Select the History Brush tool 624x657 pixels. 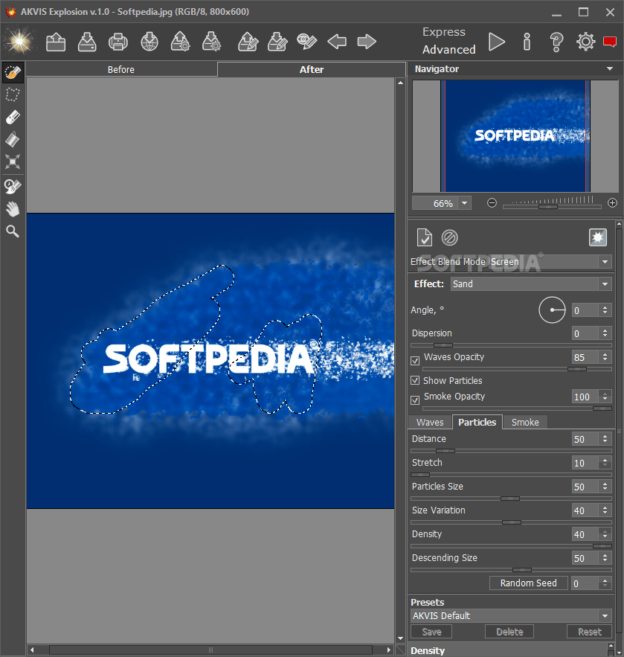(x=13, y=186)
